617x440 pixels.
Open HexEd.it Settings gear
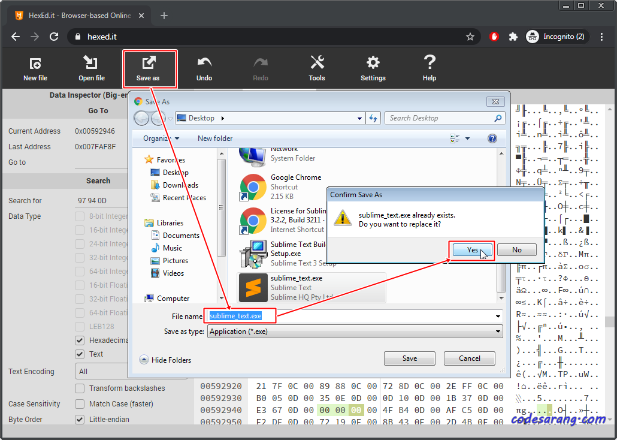pos(373,68)
